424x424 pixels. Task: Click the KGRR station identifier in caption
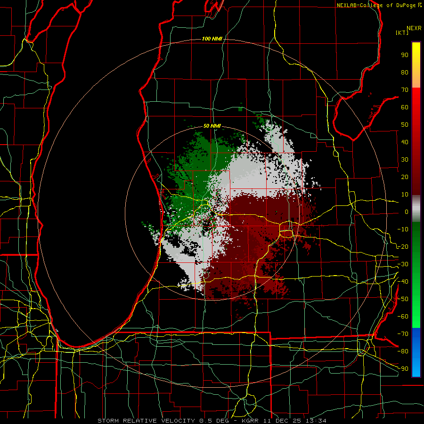(x=249, y=421)
